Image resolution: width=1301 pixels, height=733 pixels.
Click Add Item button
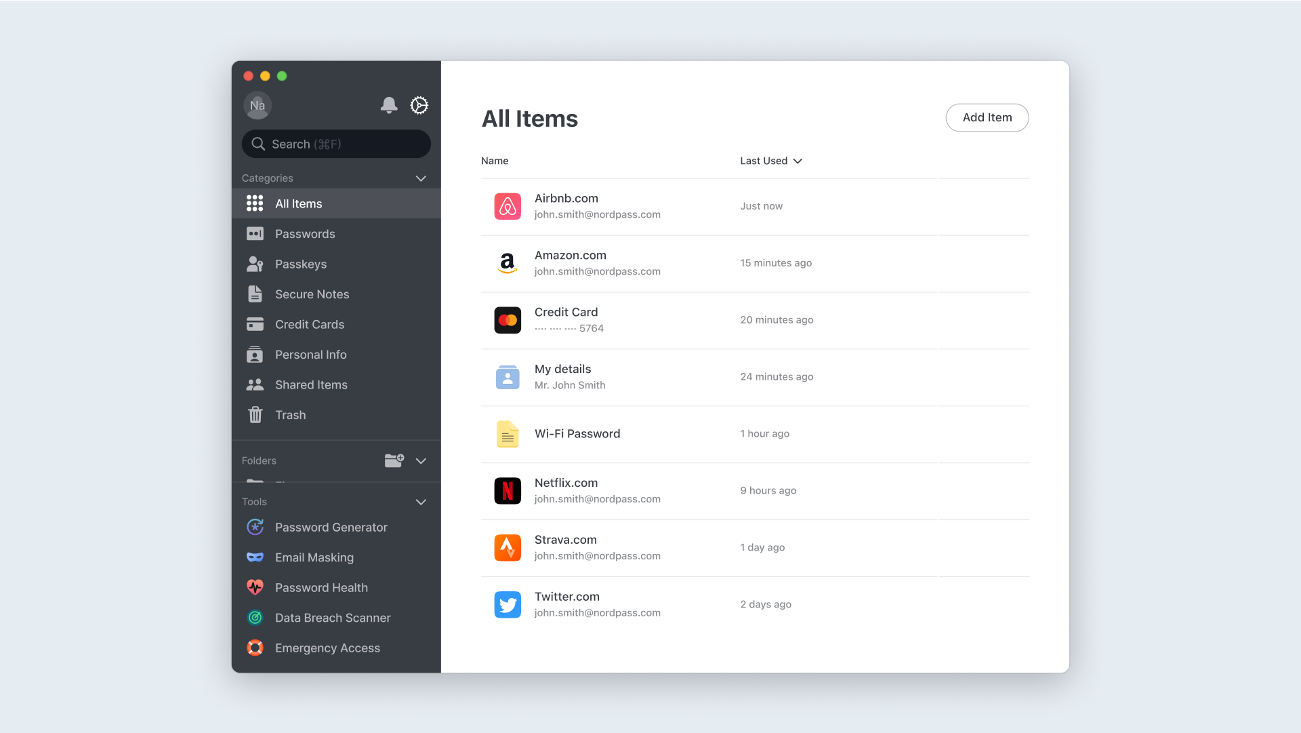(x=987, y=117)
